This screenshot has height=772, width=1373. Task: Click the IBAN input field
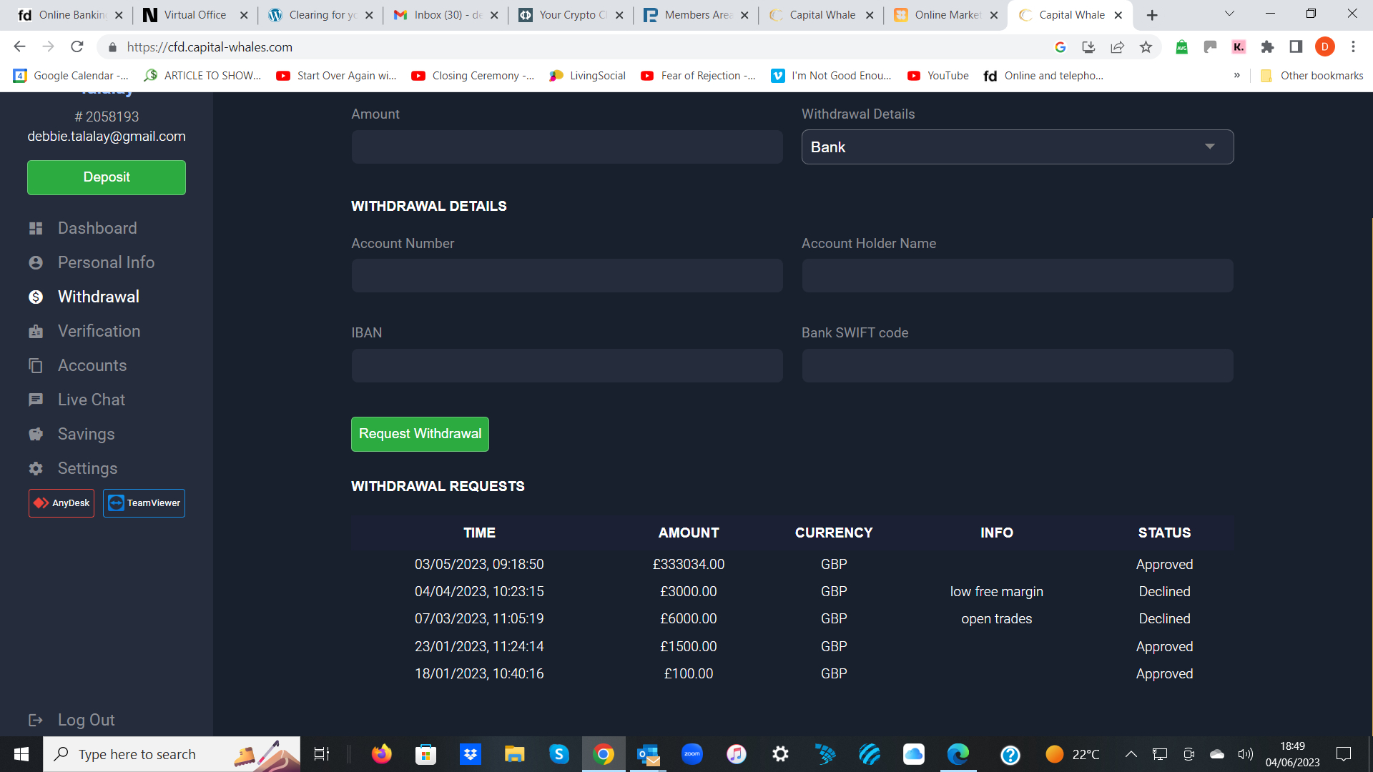coord(566,365)
